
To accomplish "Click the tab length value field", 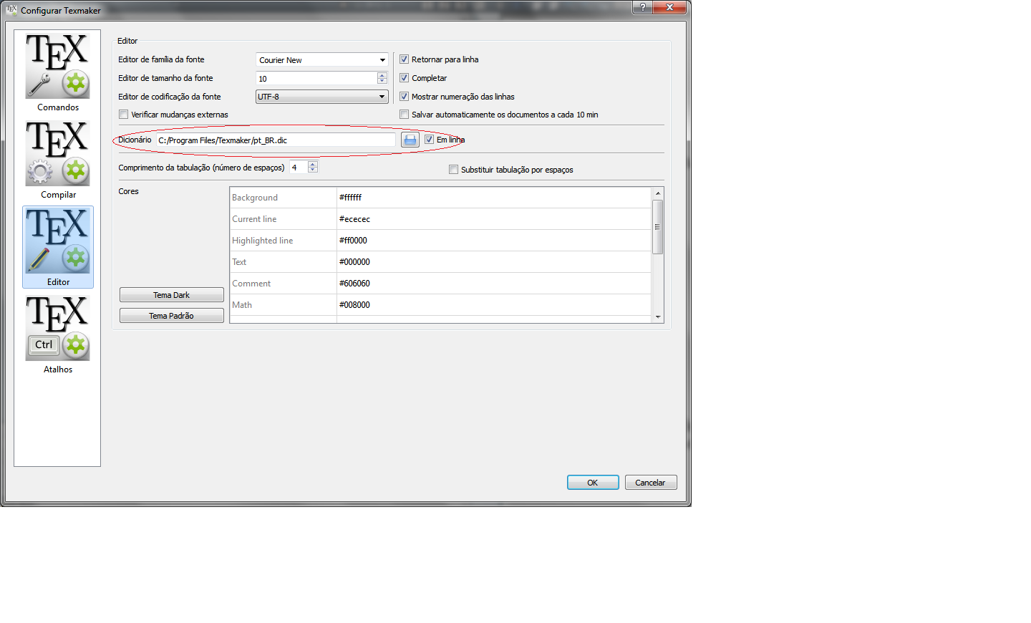I will coord(299,167).
